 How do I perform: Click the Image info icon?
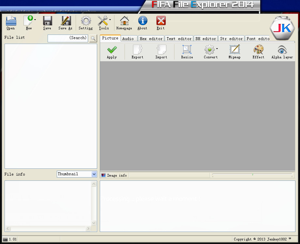coord(103,175)
